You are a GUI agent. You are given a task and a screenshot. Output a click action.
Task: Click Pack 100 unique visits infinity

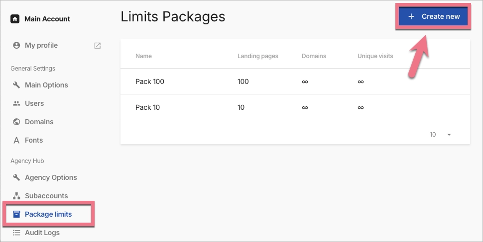(x=361, y=81)
